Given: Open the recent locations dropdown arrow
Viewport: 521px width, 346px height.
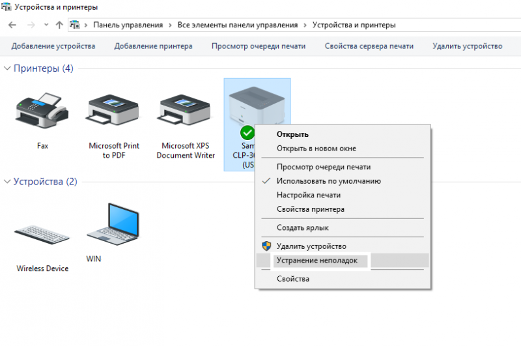Looking at the screenshot, I should coord(46,25).
